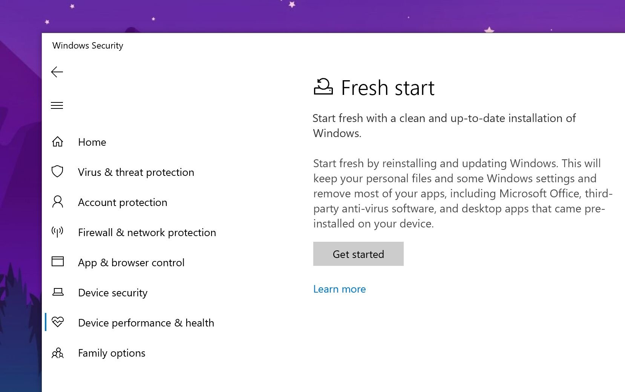This screenshot has height=392, width=625.
Task: Click the people icon for Family options
Action: click(x=58, y=353)
